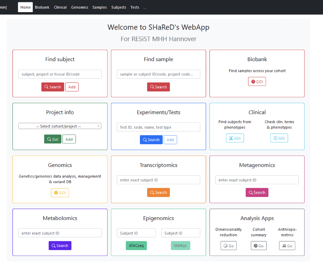Viewport: 323px width, 267px height.
Task: Focus Metagenomics exact subject ID field
Action: (257, 180)
